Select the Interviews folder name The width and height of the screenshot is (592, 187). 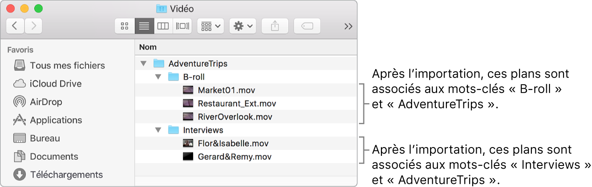[x=203, y=130]
